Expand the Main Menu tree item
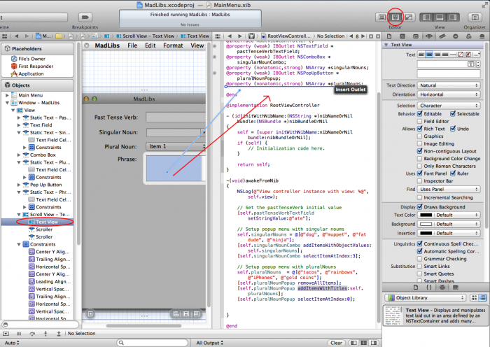 coord(7,95)
